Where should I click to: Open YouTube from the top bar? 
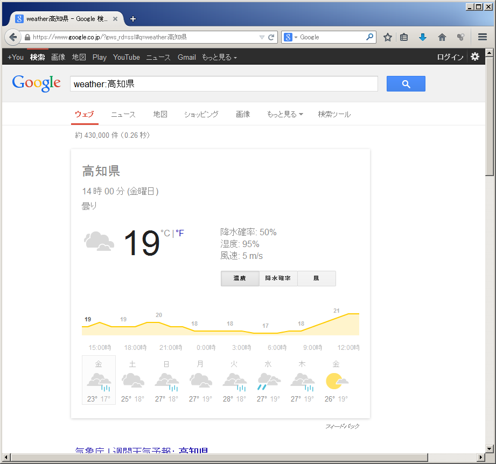126,57
